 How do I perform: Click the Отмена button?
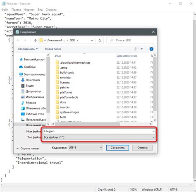142,148
